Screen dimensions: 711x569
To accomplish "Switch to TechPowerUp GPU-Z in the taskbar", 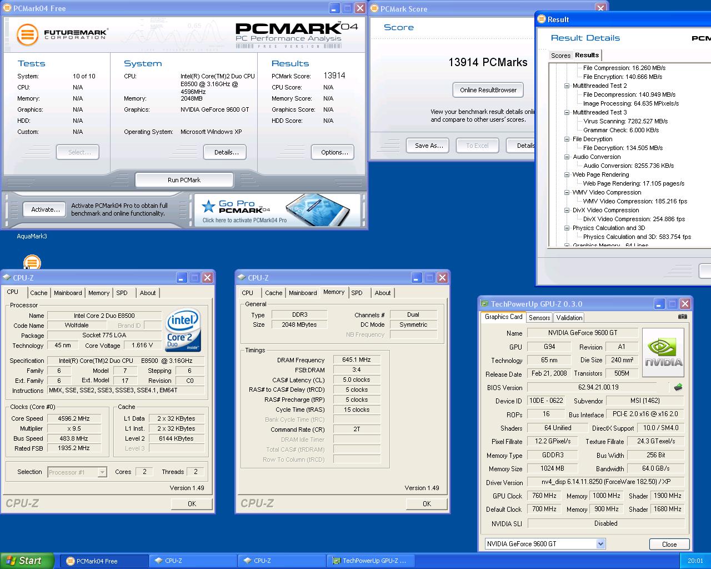I will (371, 561).
